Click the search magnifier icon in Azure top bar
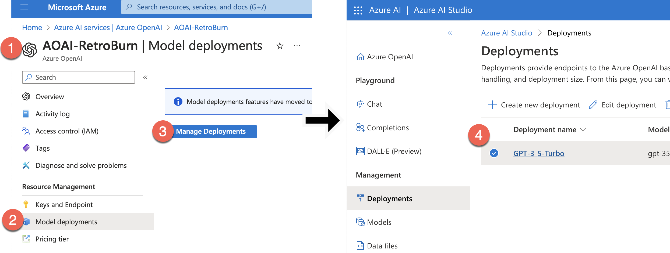This screenshot has width=670, height=253. 129,7
